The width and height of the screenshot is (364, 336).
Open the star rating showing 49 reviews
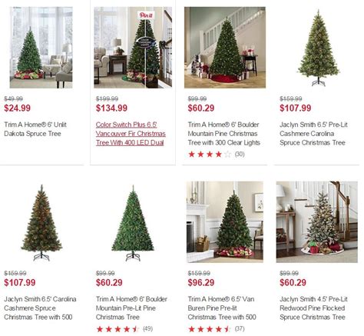pyautogui.click(x=124, y=329)
